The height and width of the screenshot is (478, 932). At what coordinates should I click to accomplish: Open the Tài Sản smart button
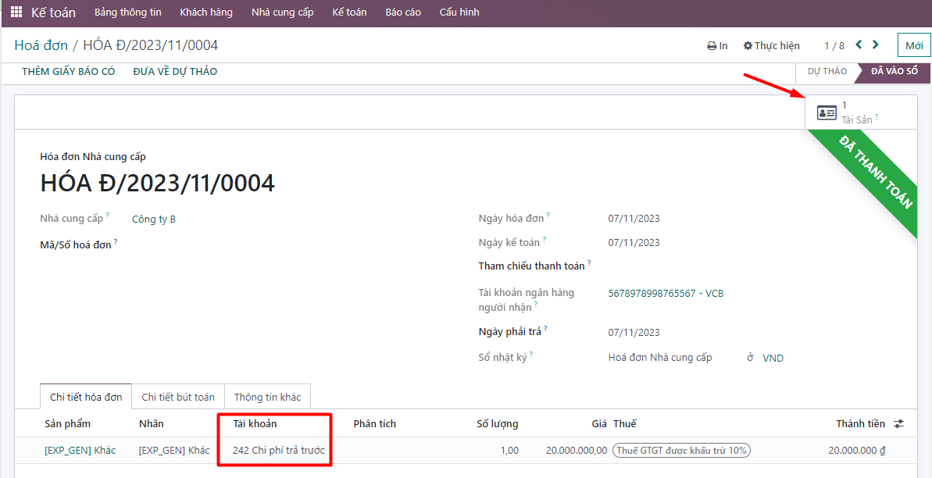[861, 112]
